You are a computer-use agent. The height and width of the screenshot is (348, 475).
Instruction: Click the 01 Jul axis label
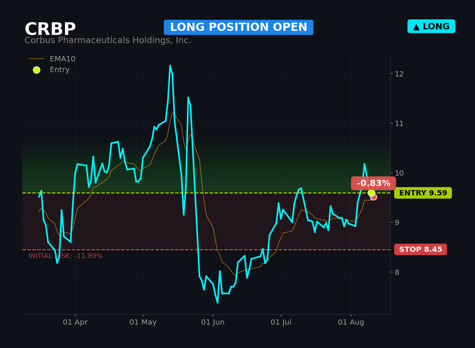(281, 322)
